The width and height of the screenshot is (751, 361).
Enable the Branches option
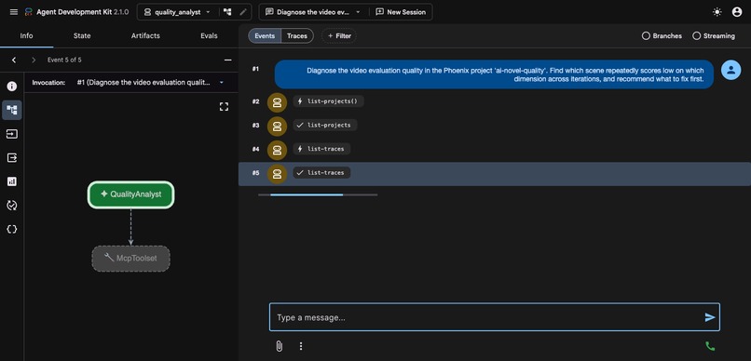[662, 36]
